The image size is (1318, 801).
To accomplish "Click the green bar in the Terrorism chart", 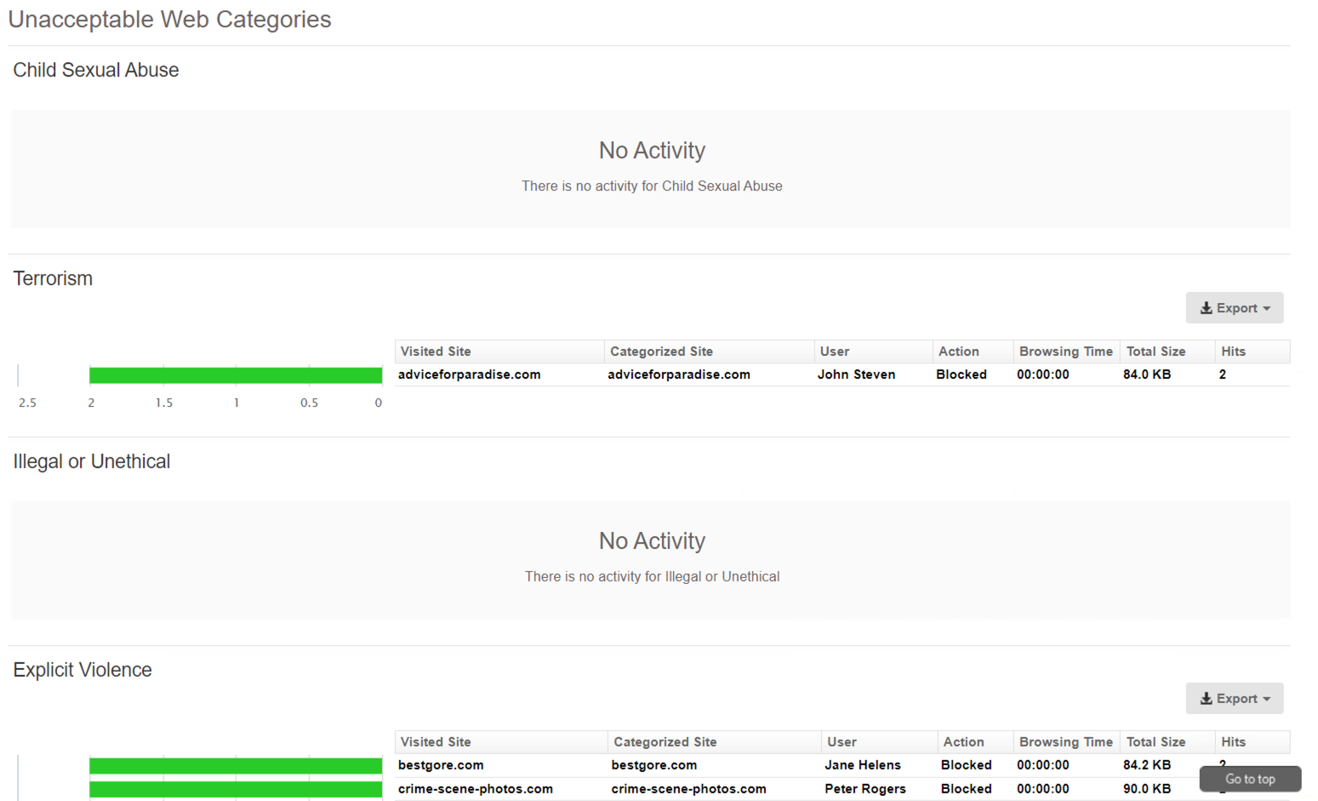I will pos(235,375).
